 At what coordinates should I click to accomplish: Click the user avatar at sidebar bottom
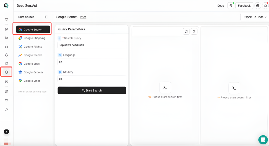(7, 143)
